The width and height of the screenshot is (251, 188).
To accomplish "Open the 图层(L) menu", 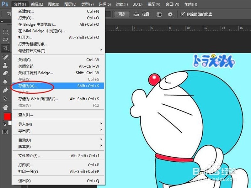I will click(70, 4).
